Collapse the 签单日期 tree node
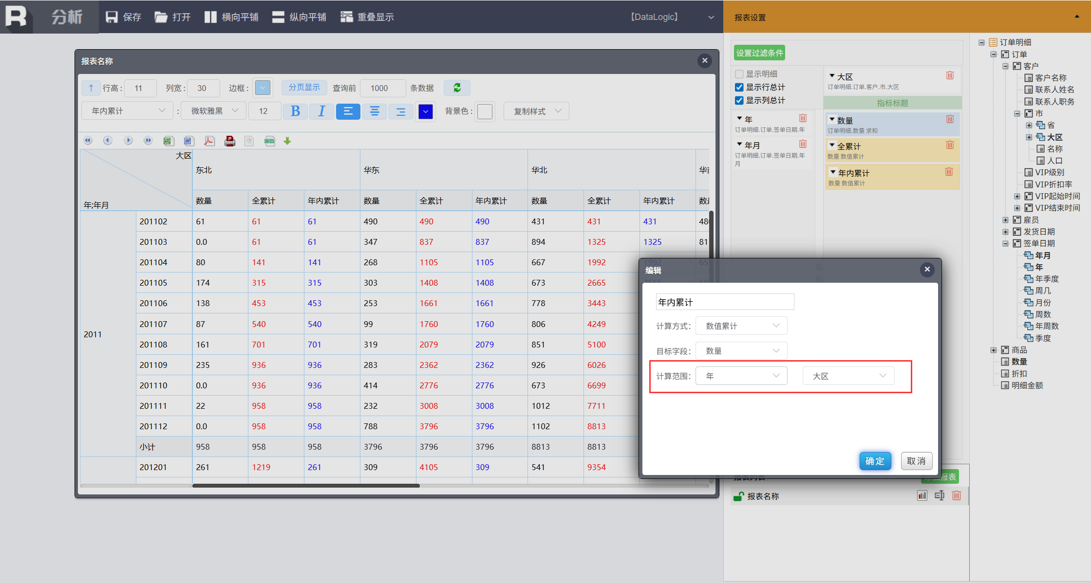This screenshot has height=583, width=1091. coord(1005,243)
